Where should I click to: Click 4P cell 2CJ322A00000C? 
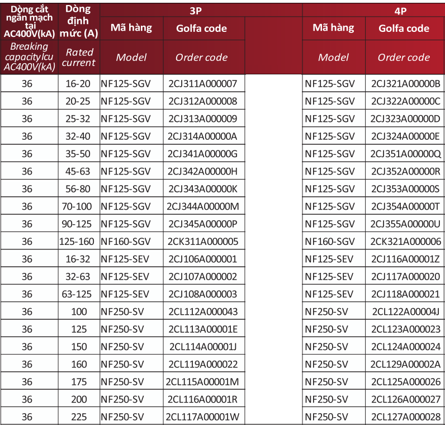click(x=405, y=101)
